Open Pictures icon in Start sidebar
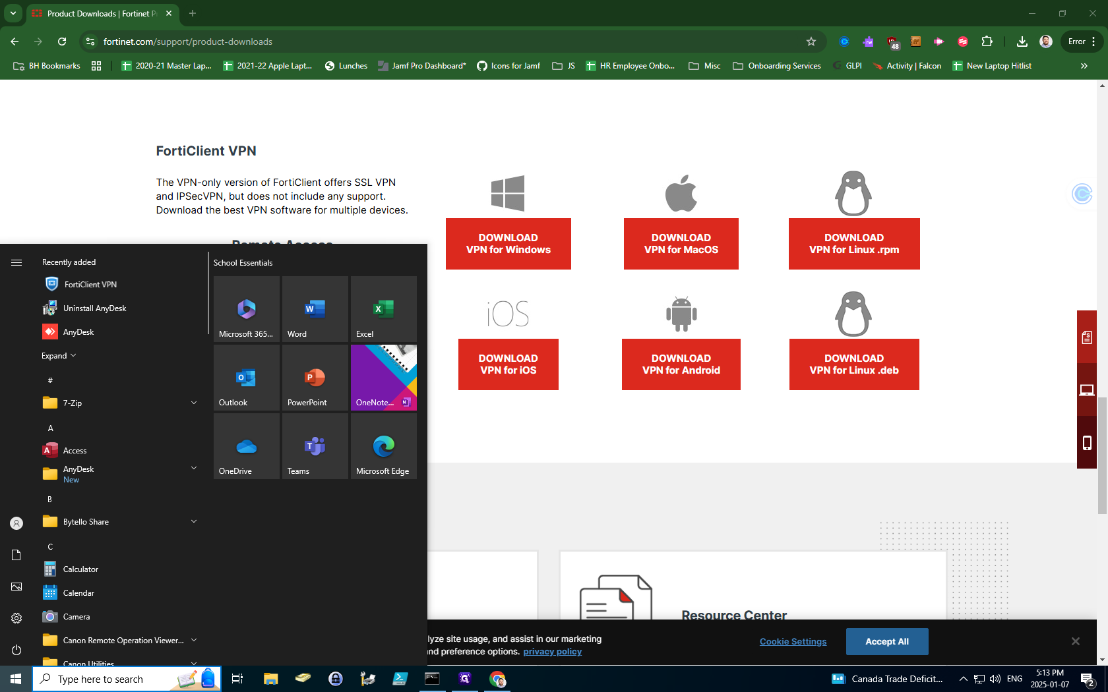This screenshot has width=1108, height=692. [16, 587]
